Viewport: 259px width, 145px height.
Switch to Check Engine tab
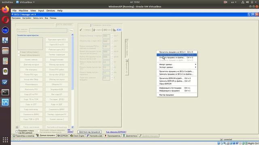[77, 136]
